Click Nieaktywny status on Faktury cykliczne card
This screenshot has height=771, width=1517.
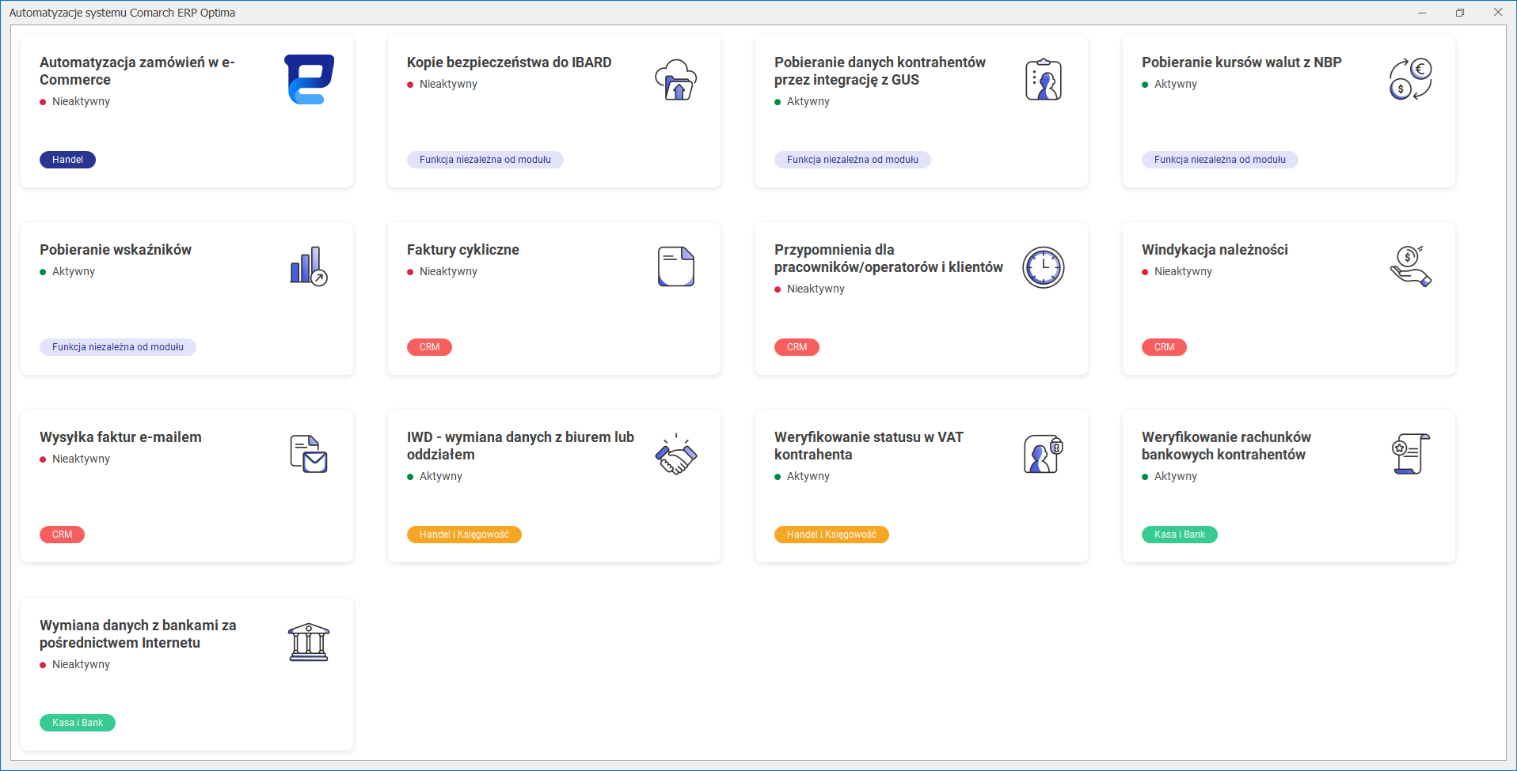coord(443,272)
